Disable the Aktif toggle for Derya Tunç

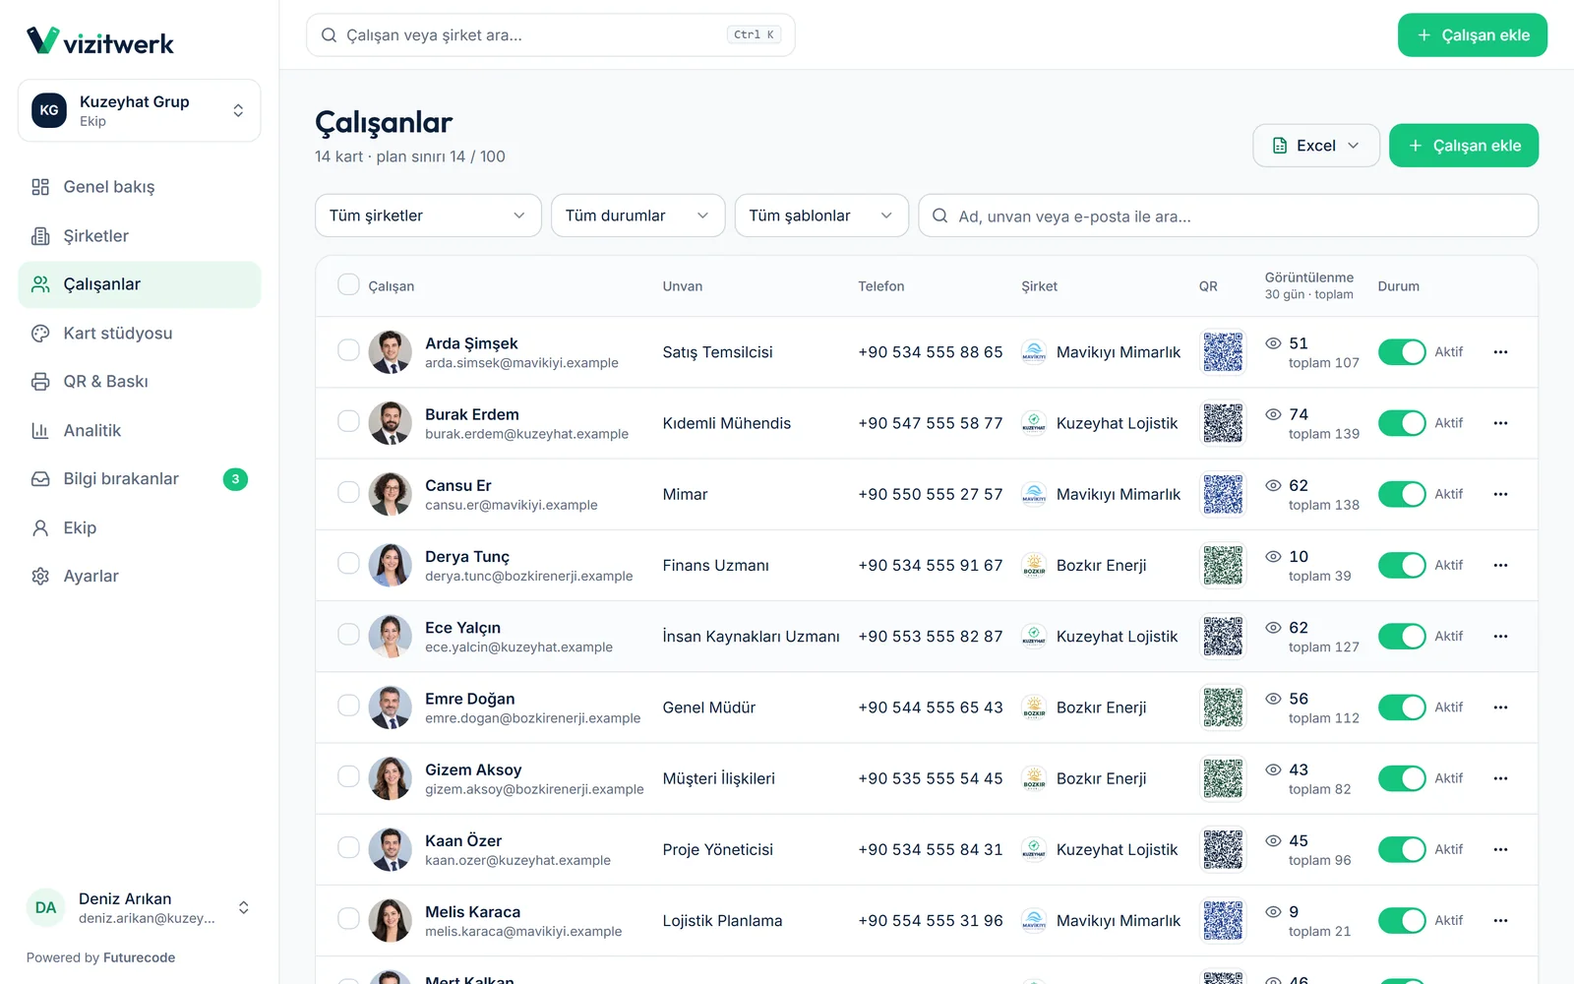point(1402,566)
